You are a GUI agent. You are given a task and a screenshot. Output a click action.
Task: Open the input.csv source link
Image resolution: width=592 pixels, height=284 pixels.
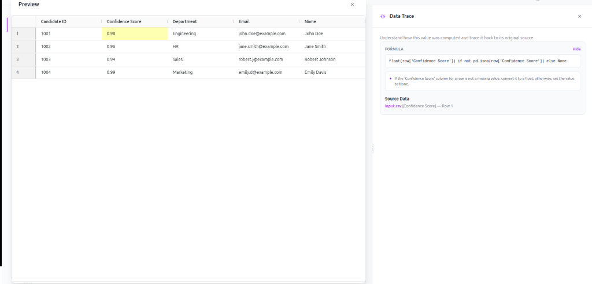click(x=393, y=106)
